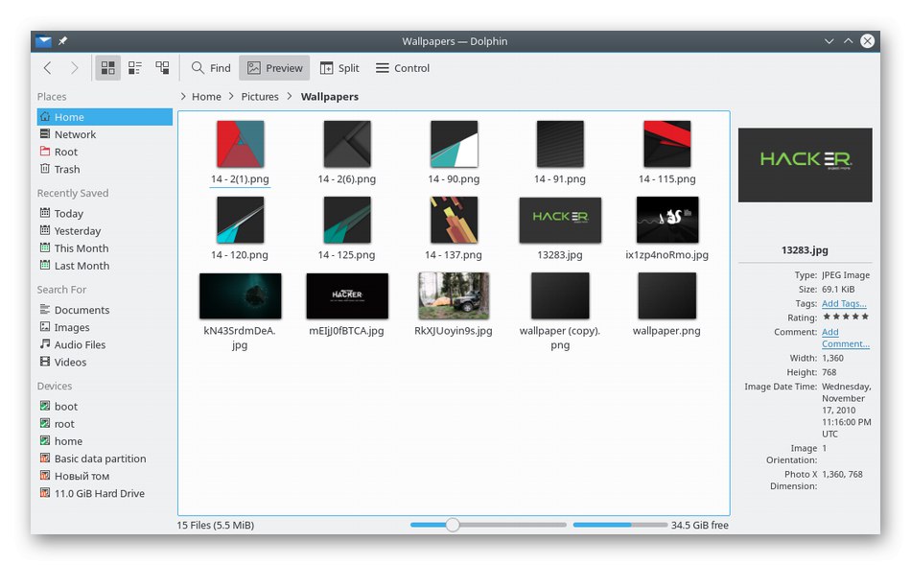Select file 14 - 120.png

tap(240, 228)
